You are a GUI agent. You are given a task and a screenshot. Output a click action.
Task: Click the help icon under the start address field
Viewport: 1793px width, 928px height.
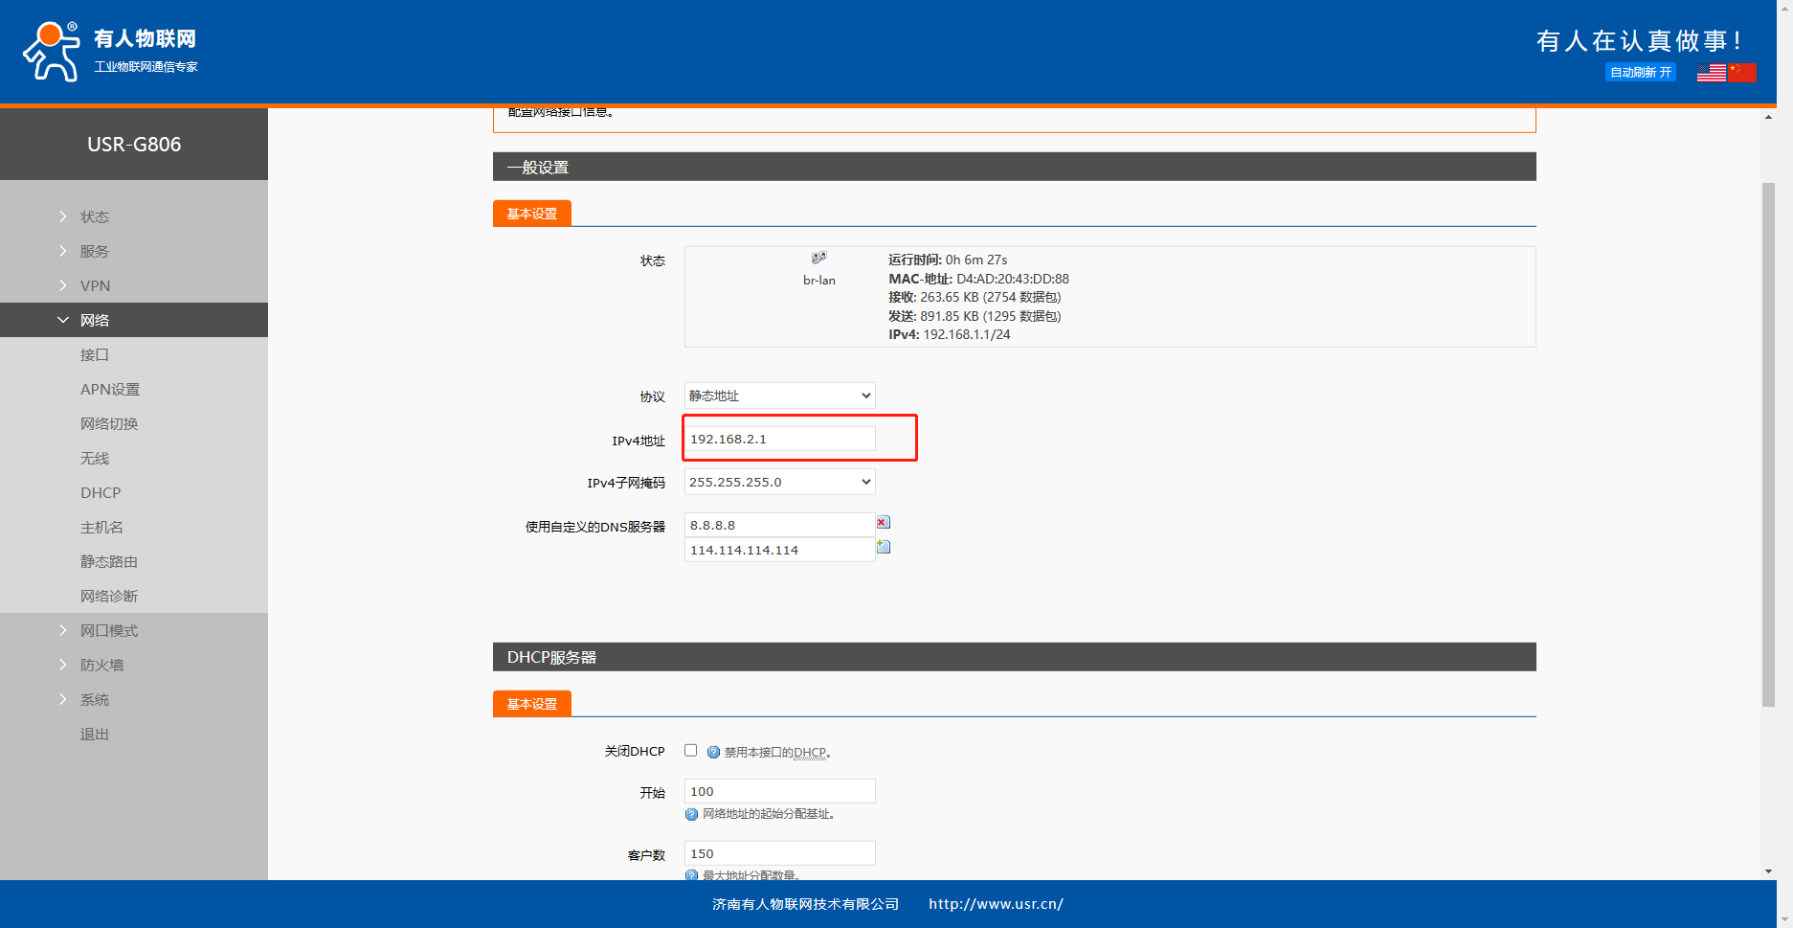(x=691, y=814)
